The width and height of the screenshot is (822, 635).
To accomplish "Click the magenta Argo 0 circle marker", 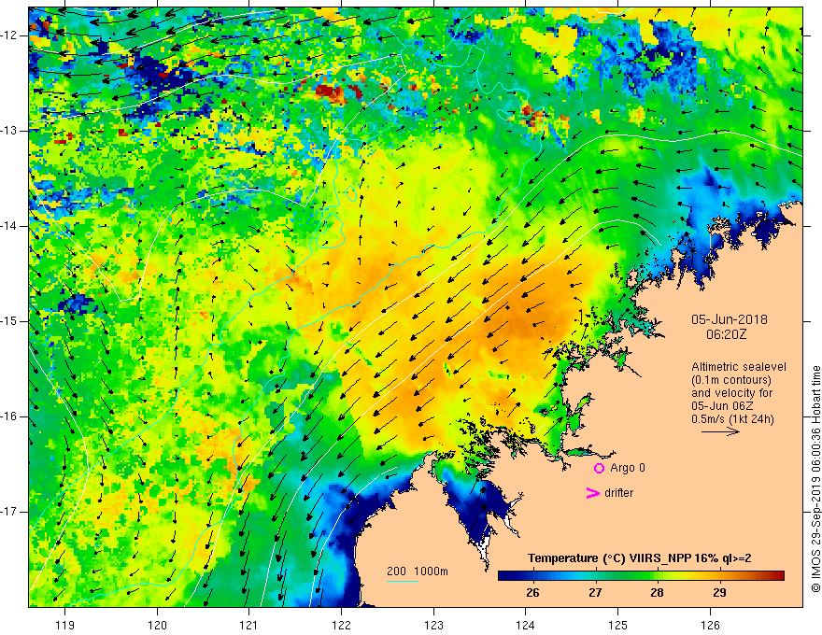I will click(x=599, y=468).
